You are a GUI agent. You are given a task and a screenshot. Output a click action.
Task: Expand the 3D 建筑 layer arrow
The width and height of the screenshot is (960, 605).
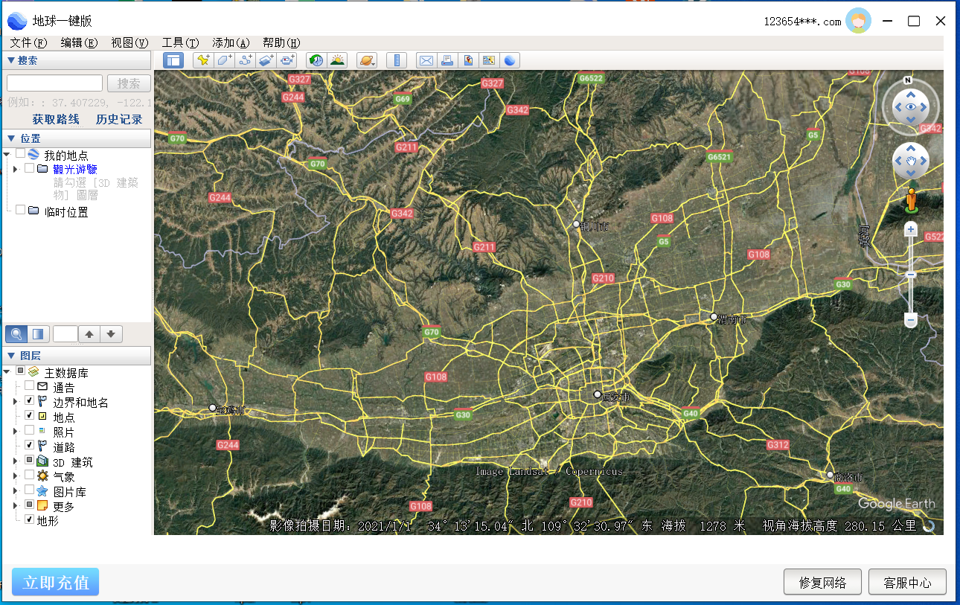(16, 461)
